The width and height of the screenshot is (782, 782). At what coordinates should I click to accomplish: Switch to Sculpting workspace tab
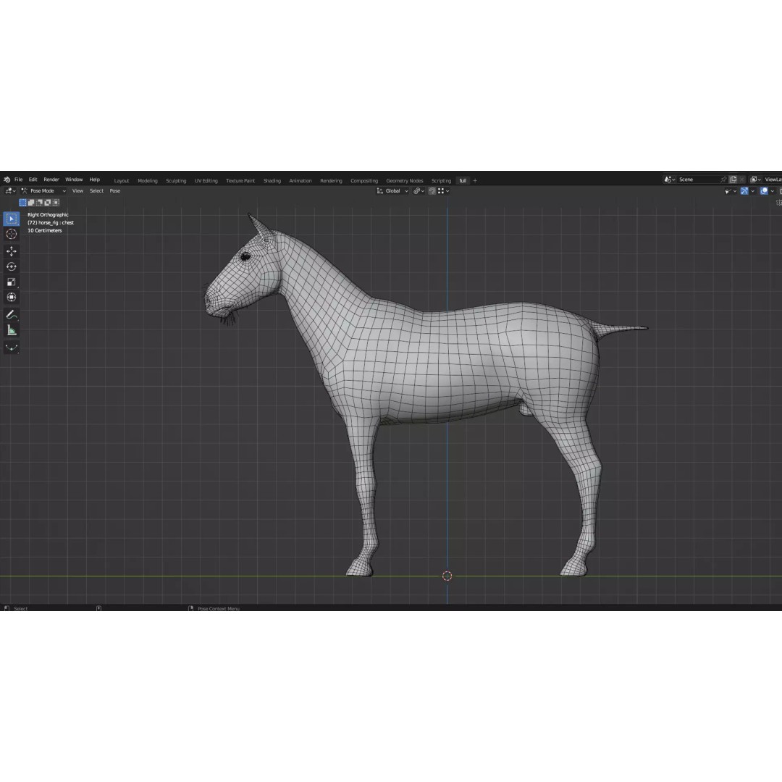click(x=176, y=180)
